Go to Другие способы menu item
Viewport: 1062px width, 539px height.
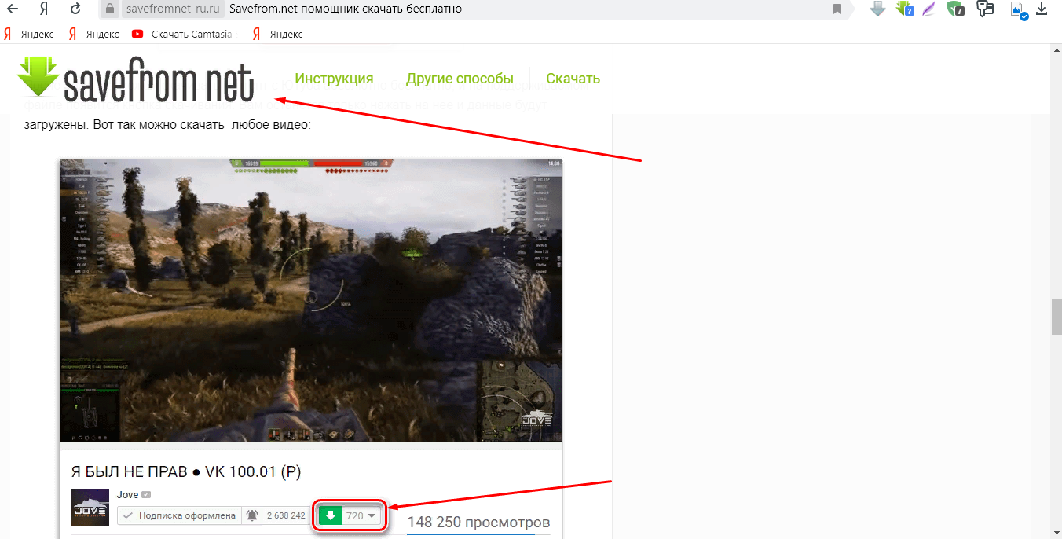(460, 79)
